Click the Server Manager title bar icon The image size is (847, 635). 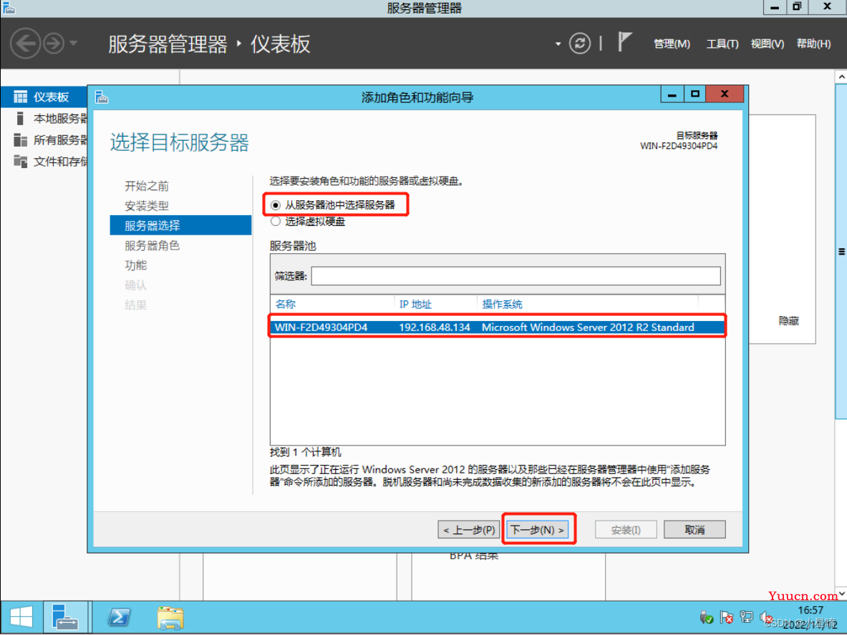tap(9, 8)
